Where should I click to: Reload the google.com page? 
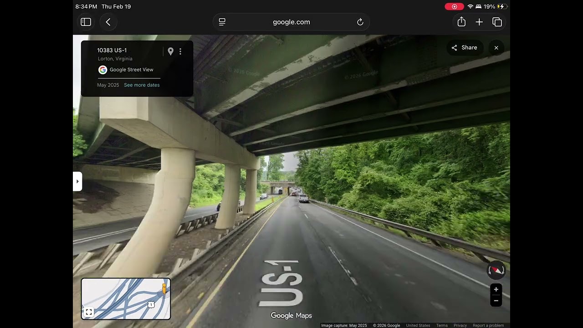click(360, 22)
